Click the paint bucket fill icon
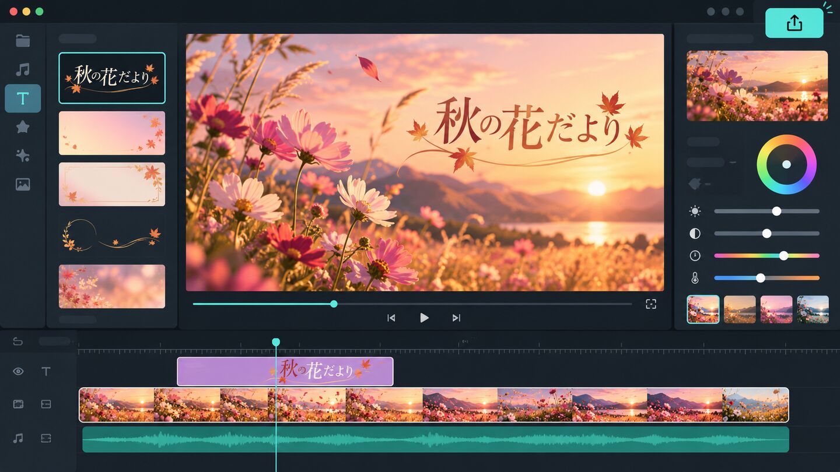Screen dimensions: 840x472 pyautogui.click(x=695, y=184)
